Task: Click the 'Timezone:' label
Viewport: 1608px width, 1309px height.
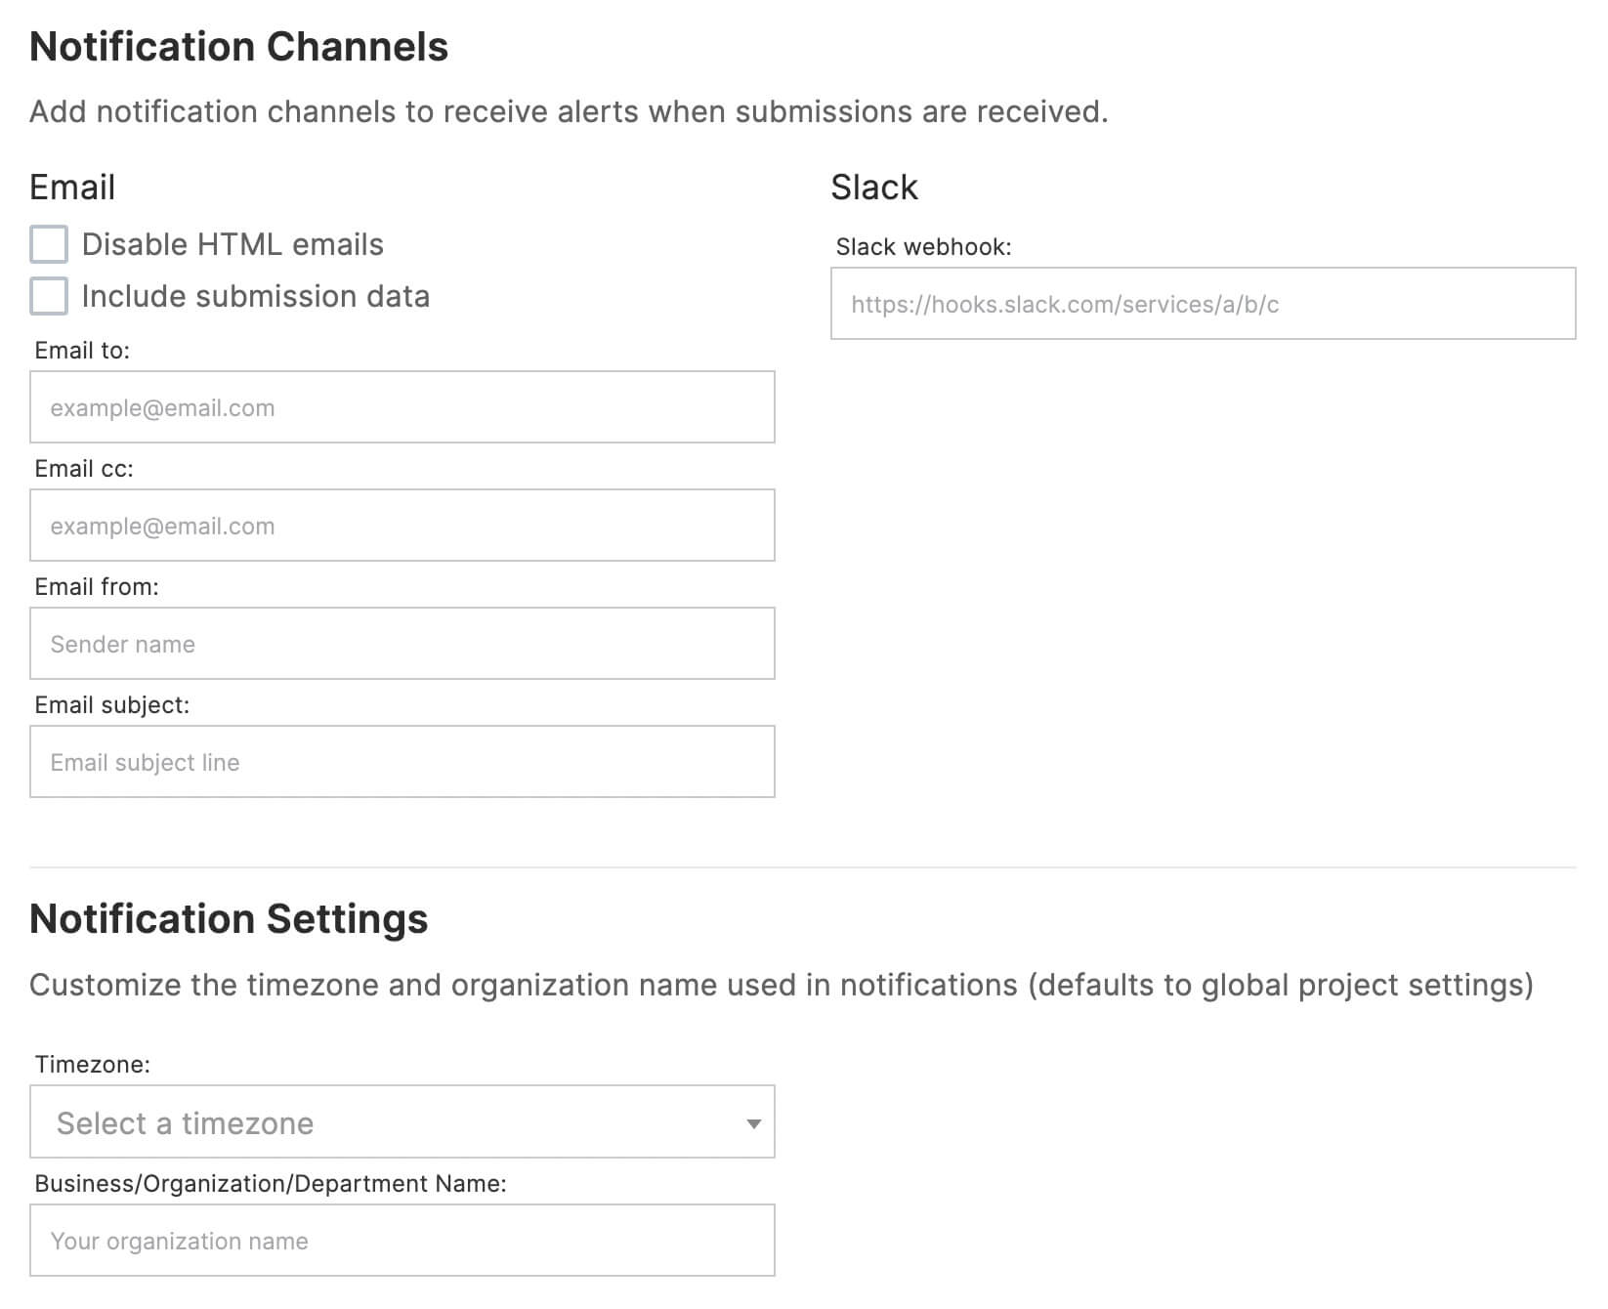Action: pos(93,1065)
